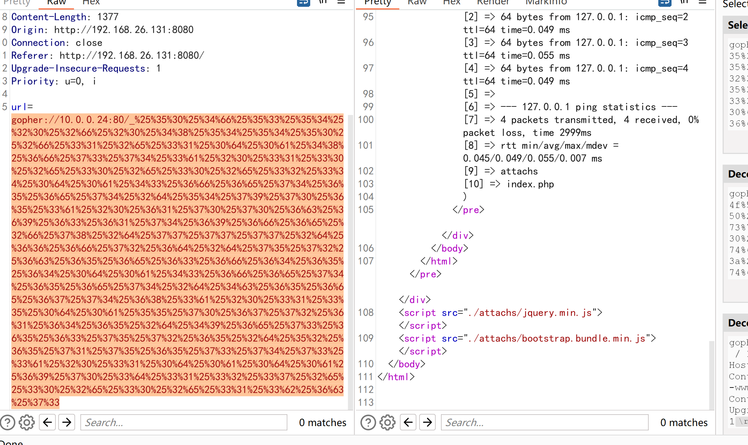Toggle word wrap icon in response panel
Image resolution: width=748 pixels, height=445 pixels.
(665, 2)
